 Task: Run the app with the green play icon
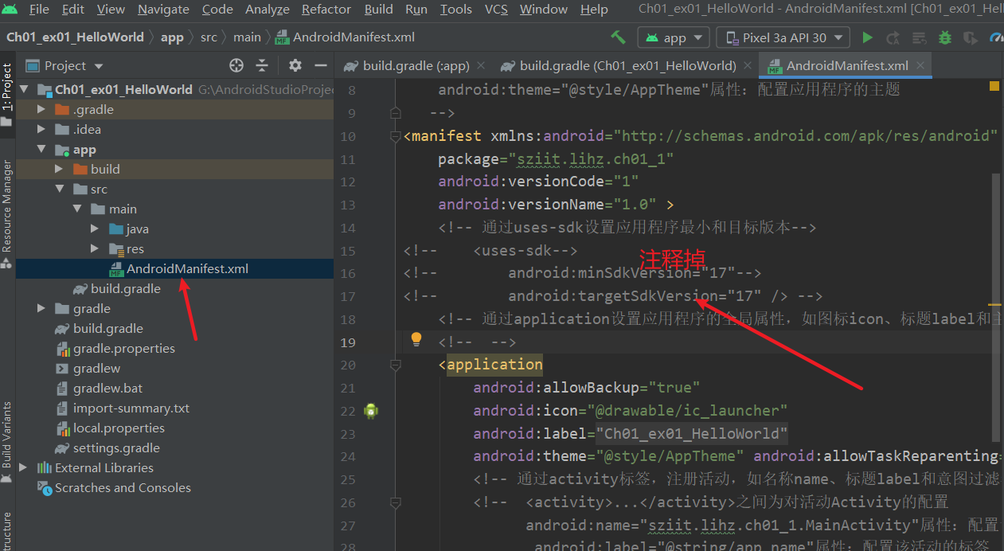pos(867,37)
